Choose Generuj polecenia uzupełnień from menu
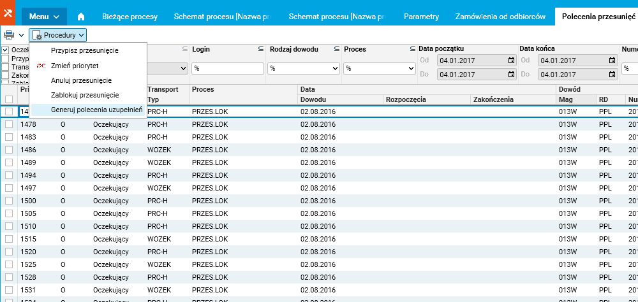This screenshot has width=638, height=302. (96, 110)
